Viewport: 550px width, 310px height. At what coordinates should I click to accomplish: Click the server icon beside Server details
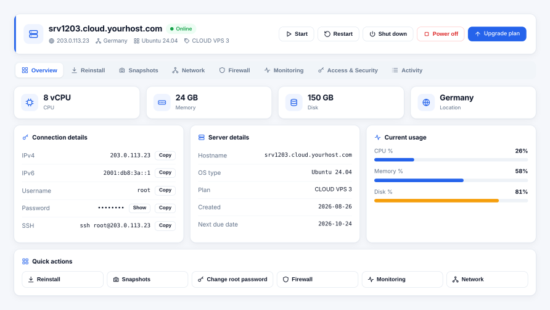202,138
